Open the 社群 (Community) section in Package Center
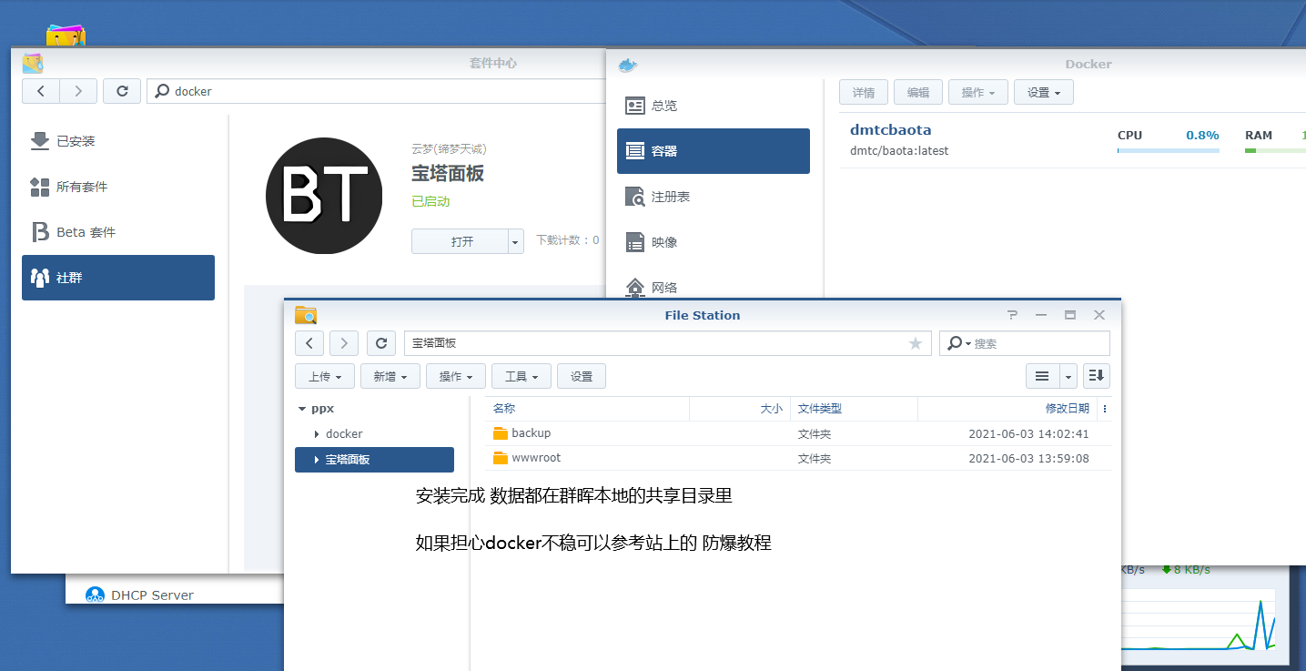The image size is (1306, 671). pos(117,277)
